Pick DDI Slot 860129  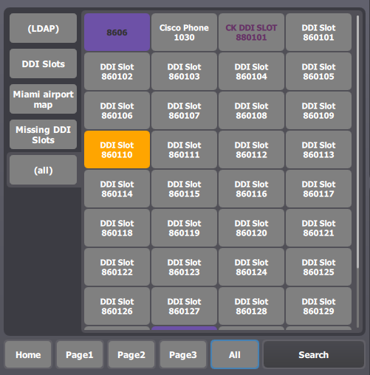click(x=318, y=306)
